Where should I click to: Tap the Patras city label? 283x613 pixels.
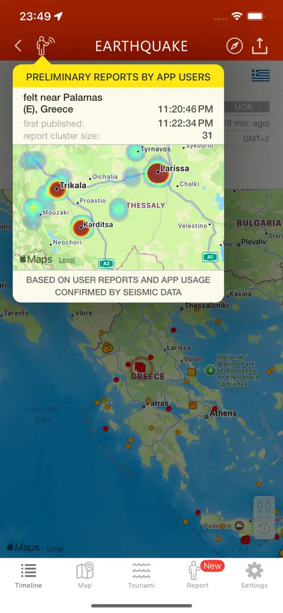point(157,403)
